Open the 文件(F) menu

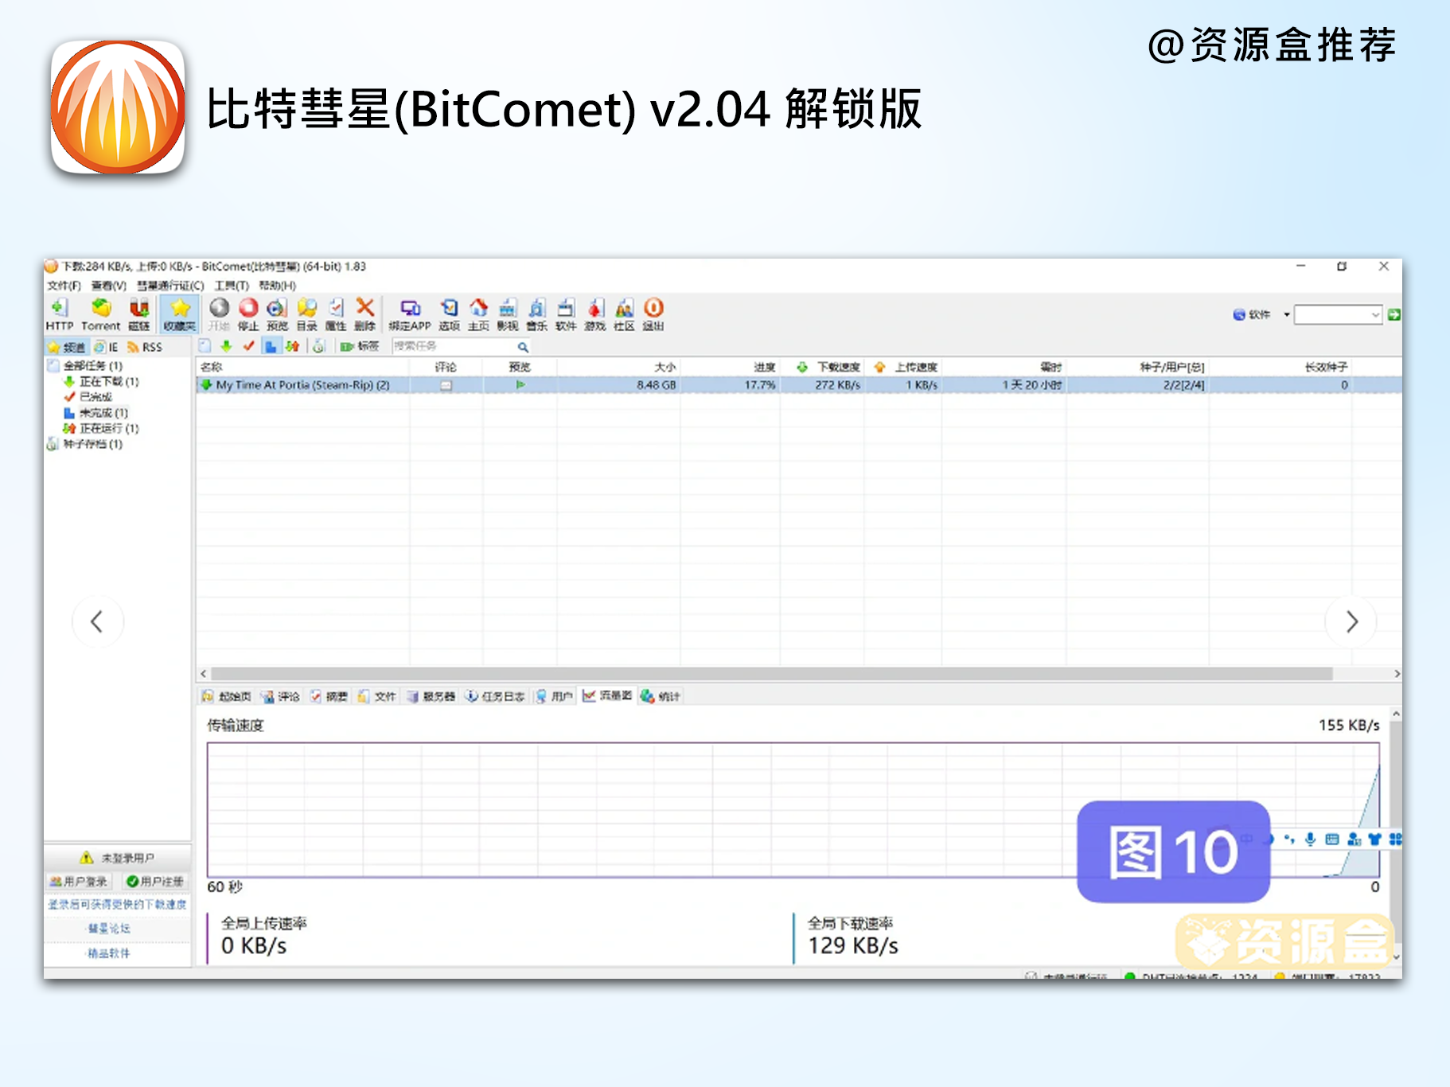[x=64, y=286]
